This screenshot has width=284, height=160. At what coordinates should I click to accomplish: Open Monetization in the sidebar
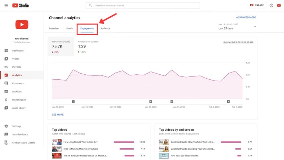[x=22, y=100]
